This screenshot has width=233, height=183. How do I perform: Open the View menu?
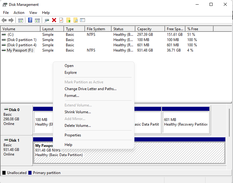(x=33, y=13)
